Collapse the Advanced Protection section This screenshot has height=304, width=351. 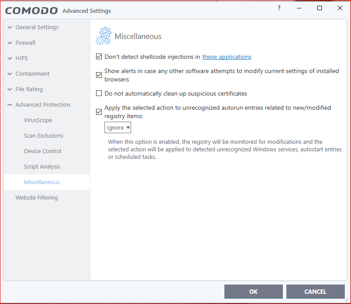[x=10, y=105]
